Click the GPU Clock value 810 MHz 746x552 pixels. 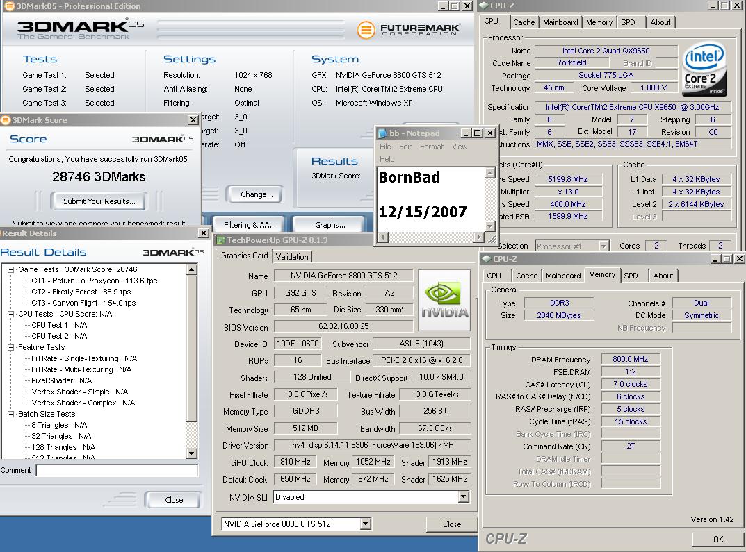295,462
